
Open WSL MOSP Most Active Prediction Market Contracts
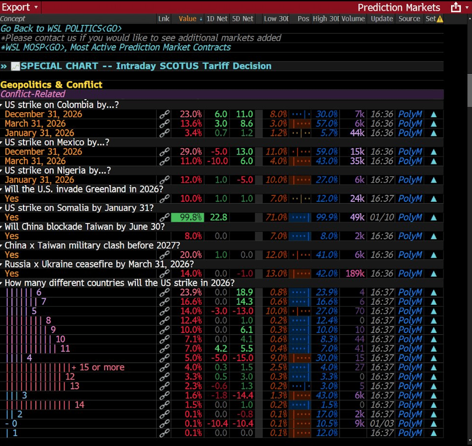pyautogui.click(x=116, y=47)
